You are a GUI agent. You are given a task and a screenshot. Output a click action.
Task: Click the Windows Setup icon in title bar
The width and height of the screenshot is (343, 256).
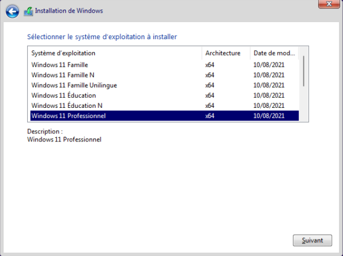28,11
